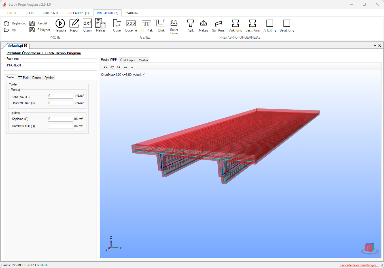Image resolution: width=384 pixels, height=268 pixels.
Task: Expand the document tab list dropdown arrow
Action: point(375,46)
